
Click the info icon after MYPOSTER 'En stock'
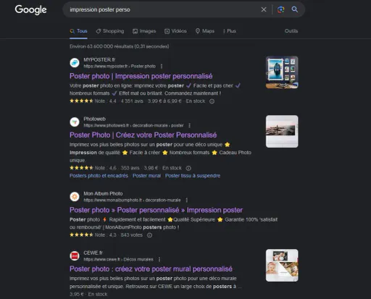click(212, 101)
